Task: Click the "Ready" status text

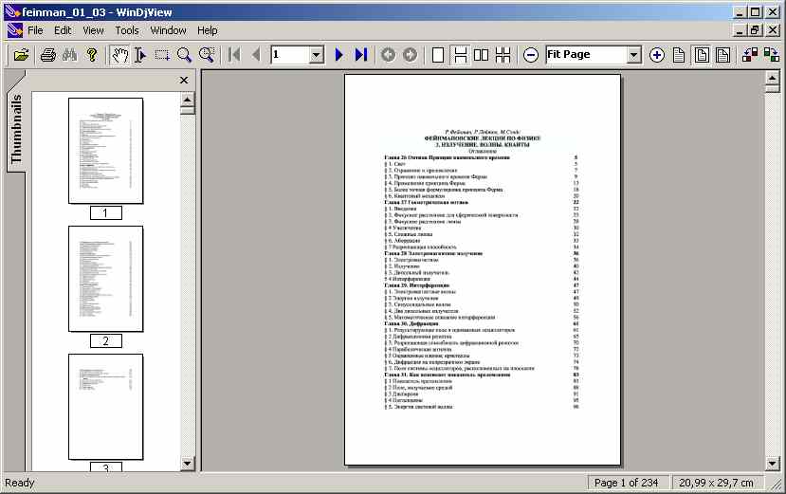Action: 20,483
